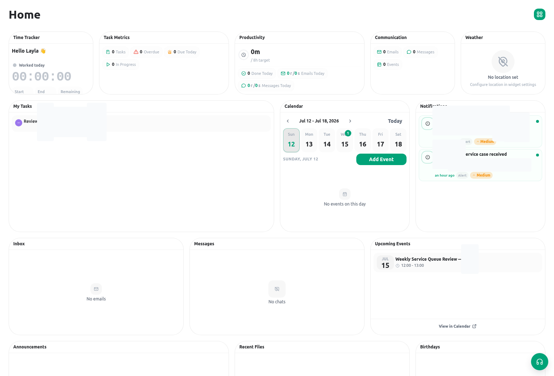
Task: Click the Communication Events calendar icon
Action: click(x=379, y=64)
